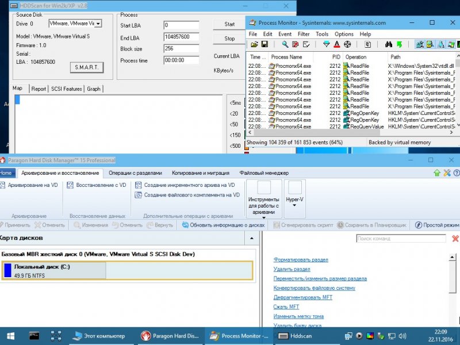Image resolution: width=460 pixels, height=345 pixels.
Task: Open the Process Monitor filter funnel icon
Action: coord(326,44)
